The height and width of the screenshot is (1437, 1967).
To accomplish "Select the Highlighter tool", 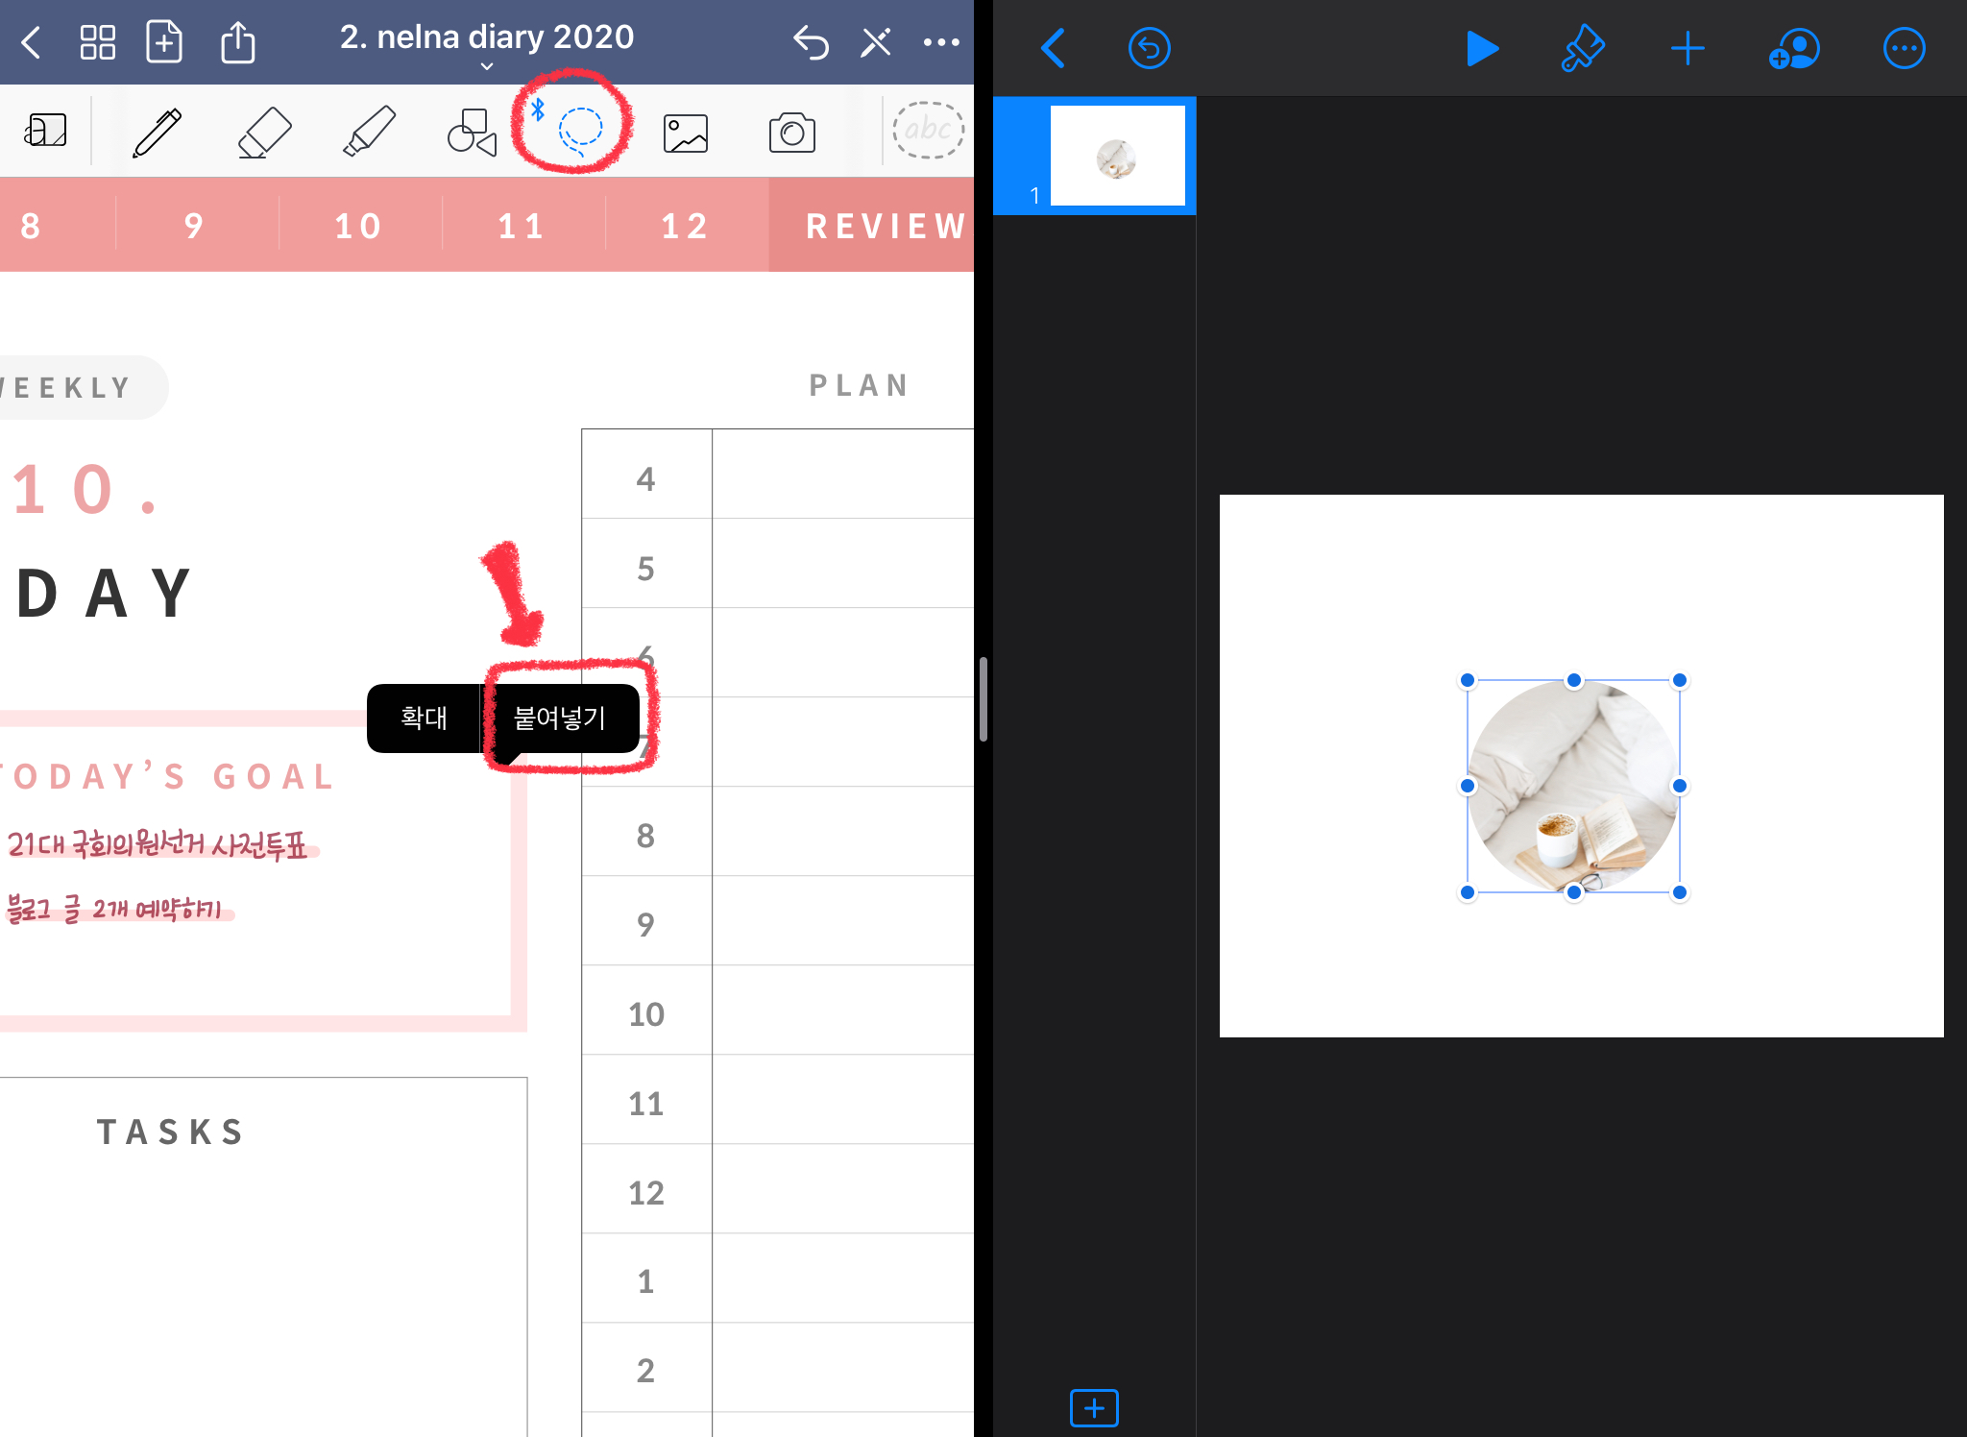I will pos(370,132).
